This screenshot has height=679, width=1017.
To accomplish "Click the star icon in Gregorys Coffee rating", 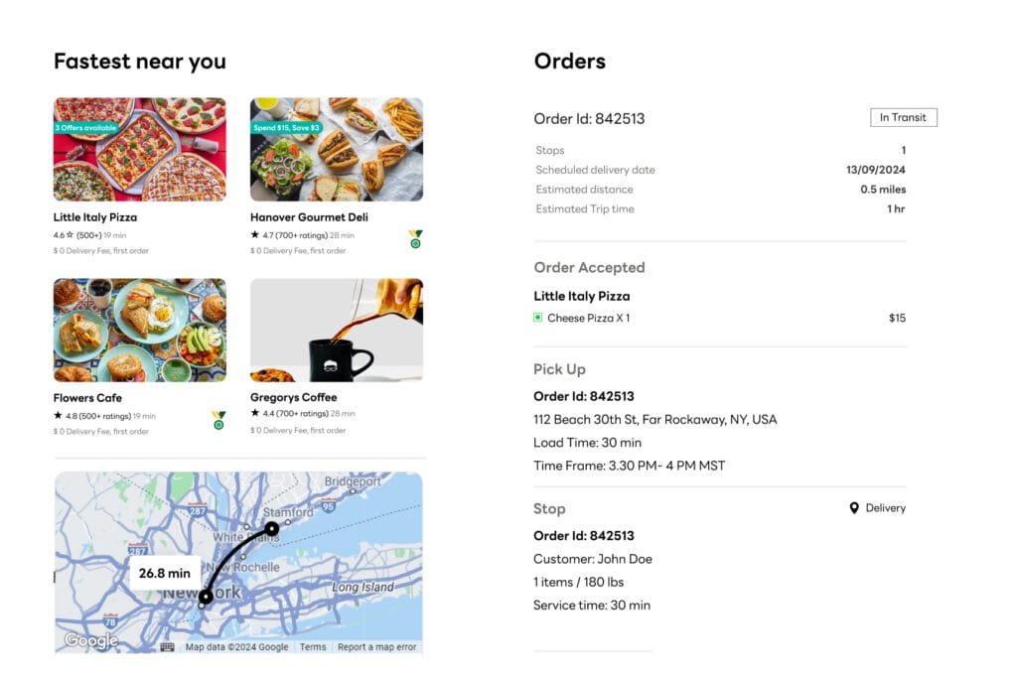I will 254,414.
